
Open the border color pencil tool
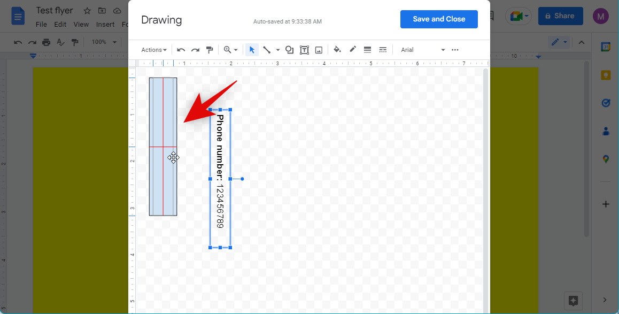(x=352, y=50)
